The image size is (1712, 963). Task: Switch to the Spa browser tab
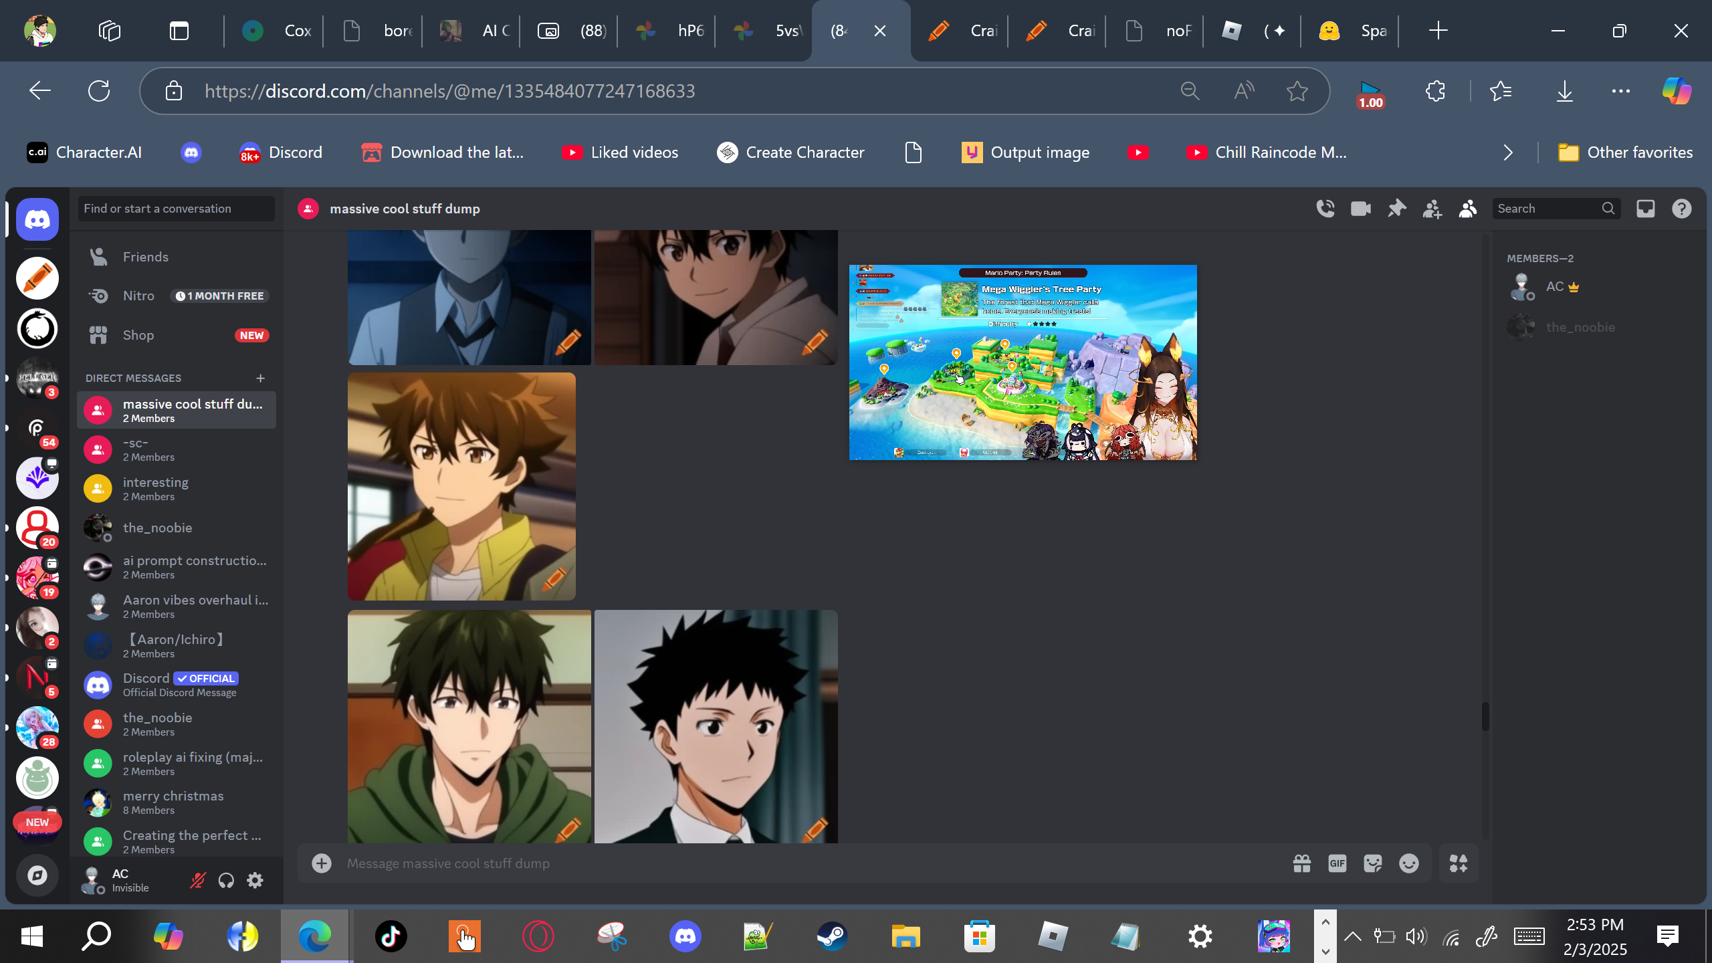[x=1351, y=31]
